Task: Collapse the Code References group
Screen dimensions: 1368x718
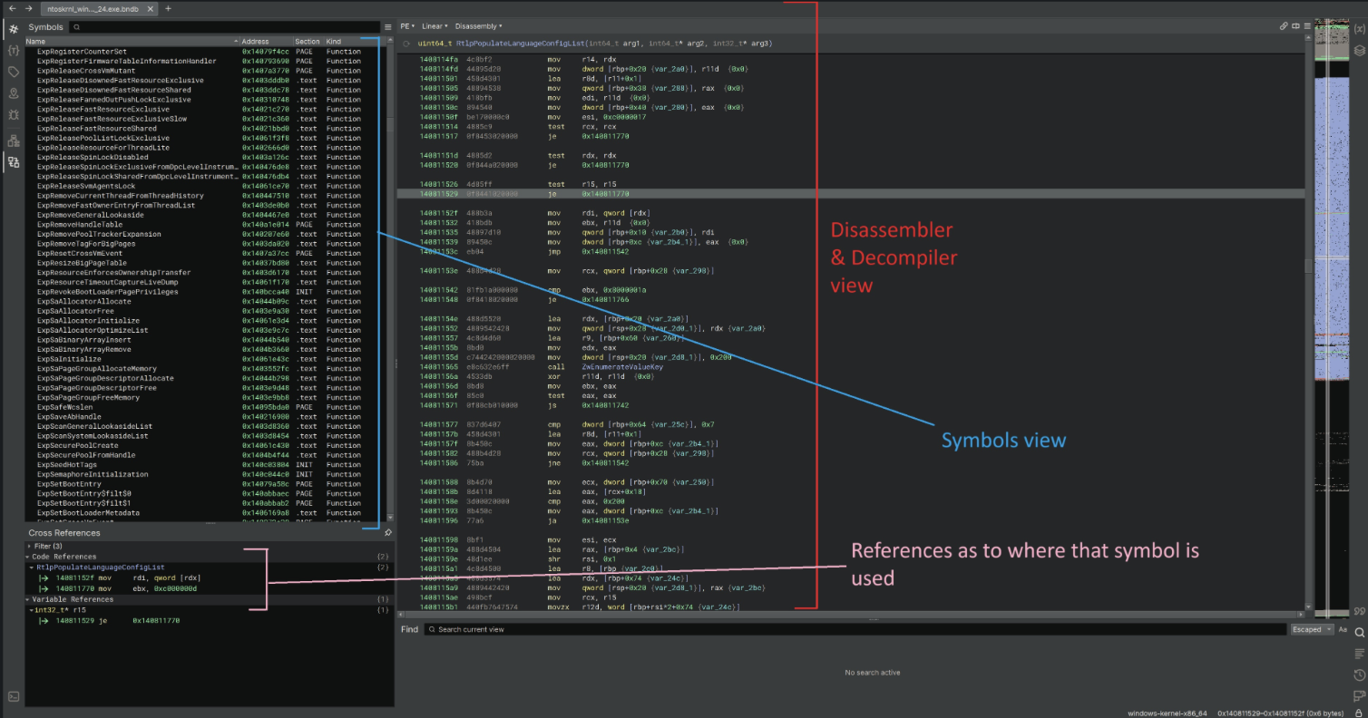Action: (28, 557)
